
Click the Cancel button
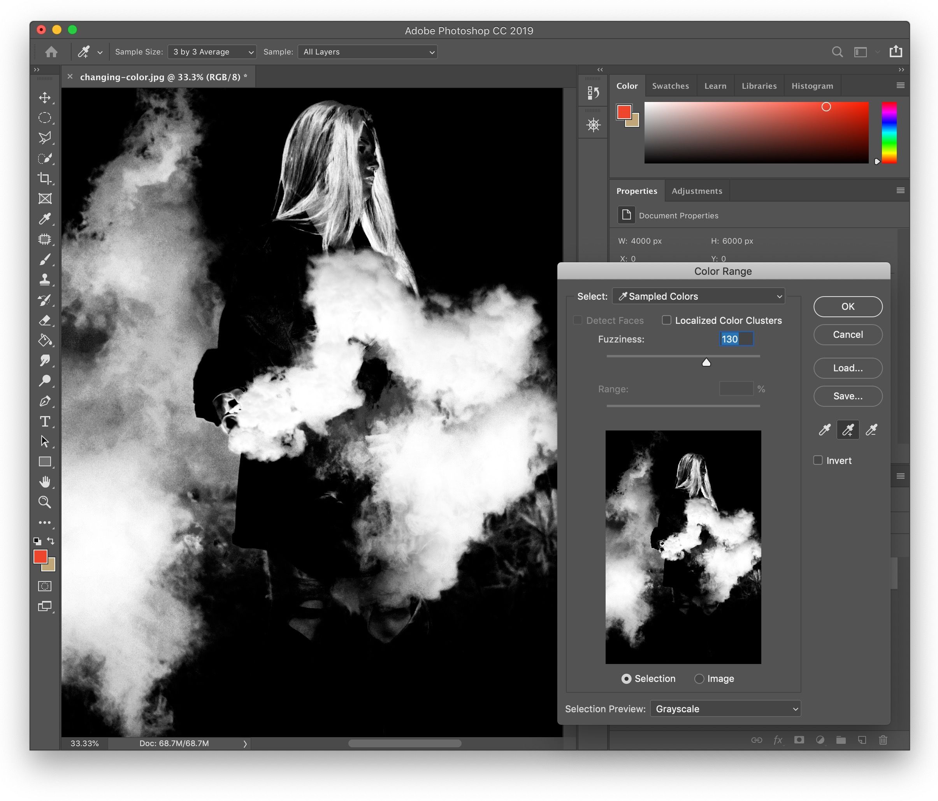[x=847, y=334]
